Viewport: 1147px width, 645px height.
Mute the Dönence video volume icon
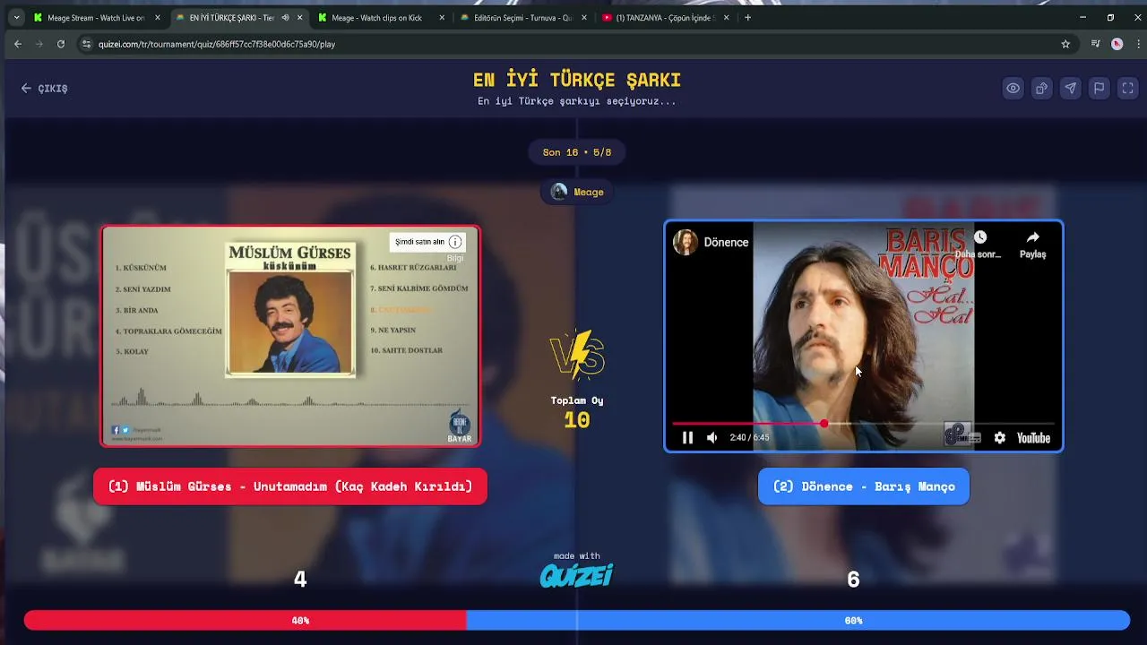pyautogui.click(x=711, y=437)
